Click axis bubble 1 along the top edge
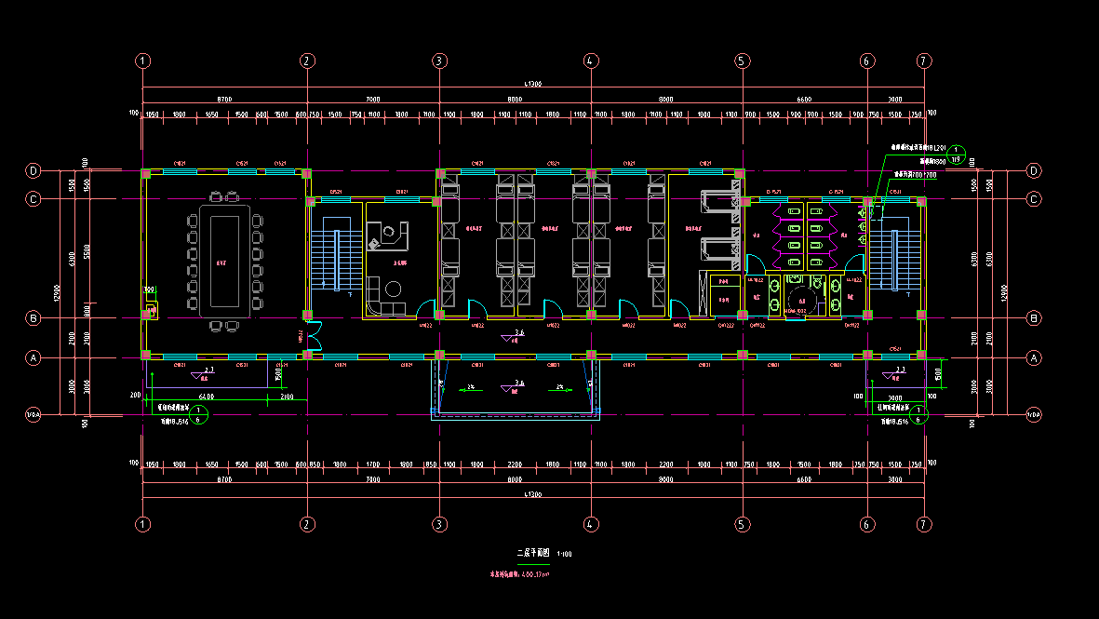 pyautogui.click(x=142, y=61)
